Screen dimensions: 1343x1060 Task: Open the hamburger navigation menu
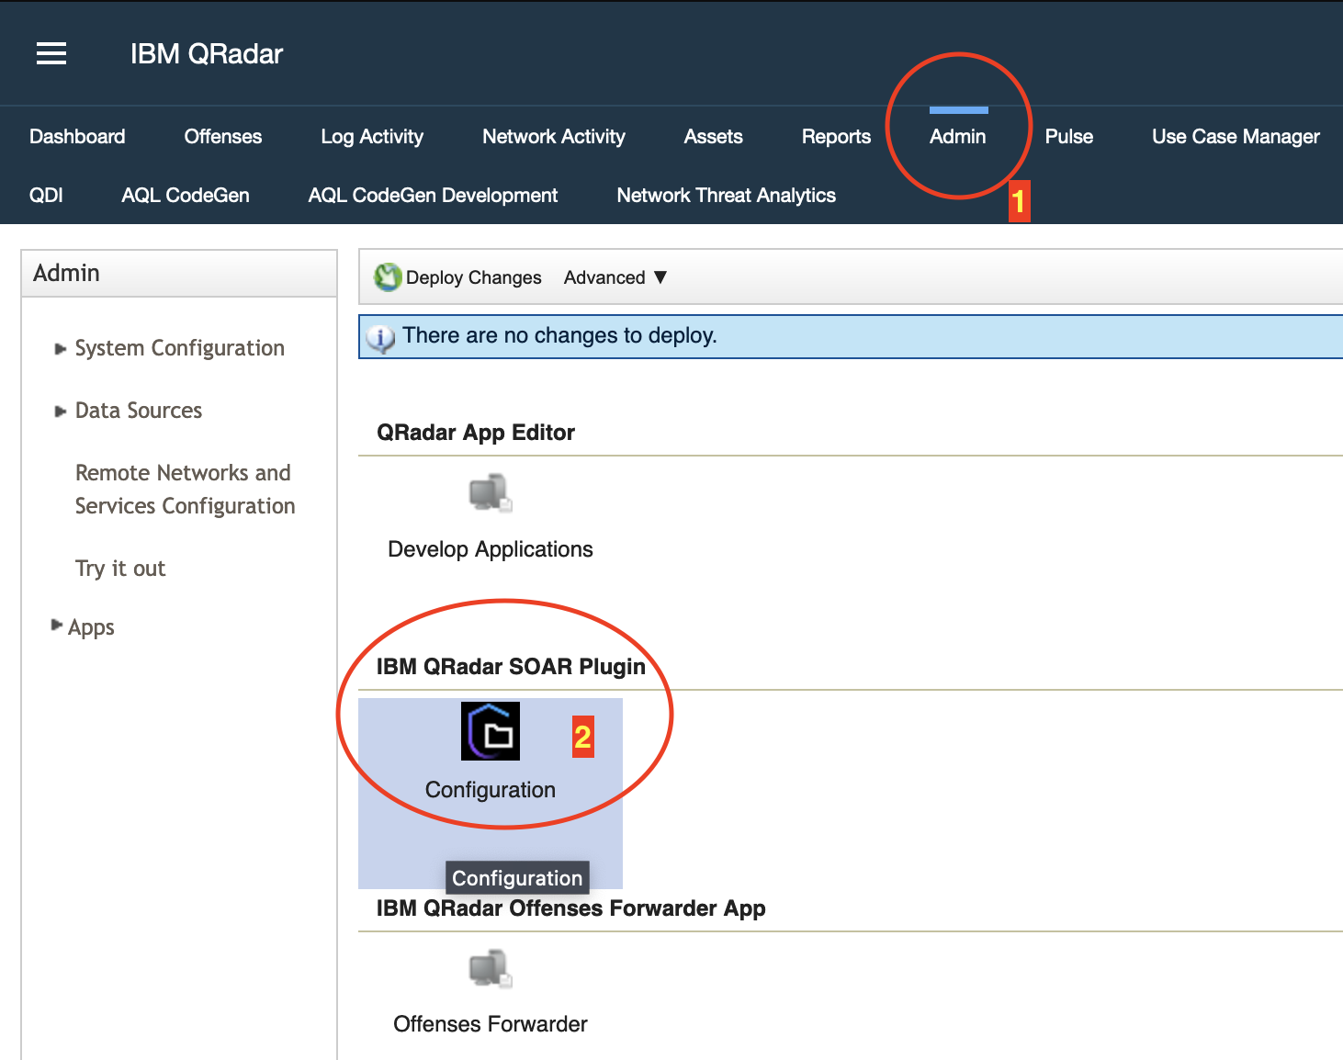pyautogui.click(x=51, y=53)
